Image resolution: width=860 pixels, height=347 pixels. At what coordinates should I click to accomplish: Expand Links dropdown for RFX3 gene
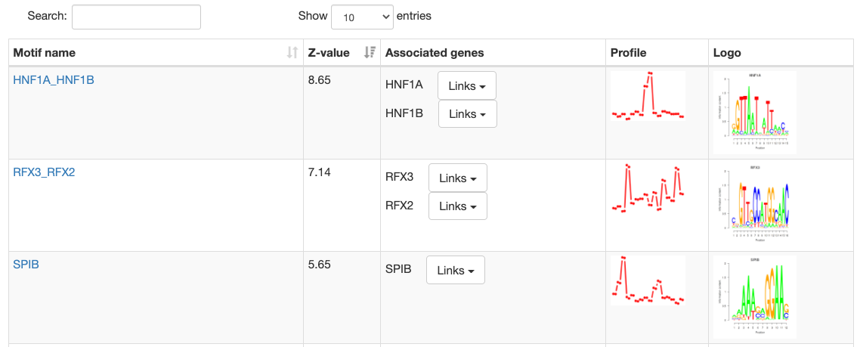[x=457, y=178]
